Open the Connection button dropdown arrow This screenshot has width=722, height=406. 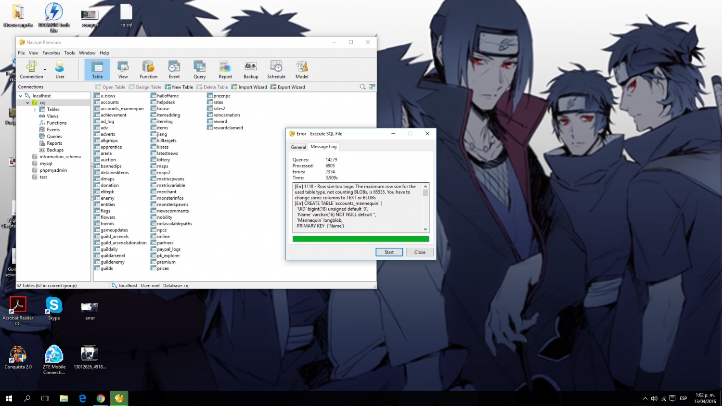tap(45, 70)
